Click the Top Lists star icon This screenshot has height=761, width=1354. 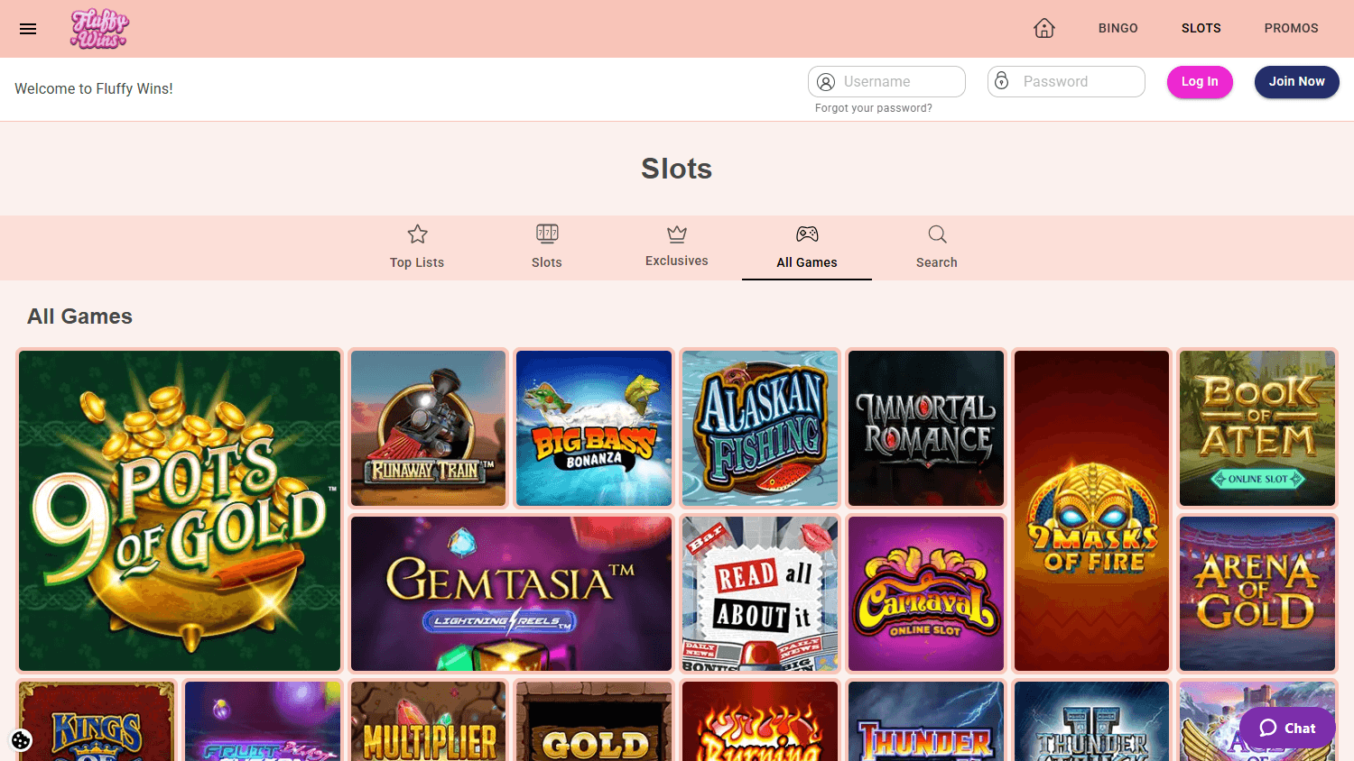tap(417, 234)
